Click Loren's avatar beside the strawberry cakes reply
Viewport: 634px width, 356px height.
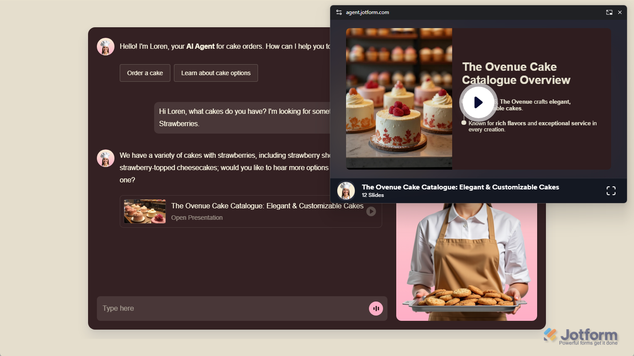click(106, 158)
